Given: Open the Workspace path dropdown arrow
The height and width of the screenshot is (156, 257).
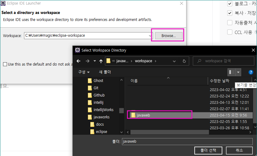Looking at the screenshot, I should (150, 36).
